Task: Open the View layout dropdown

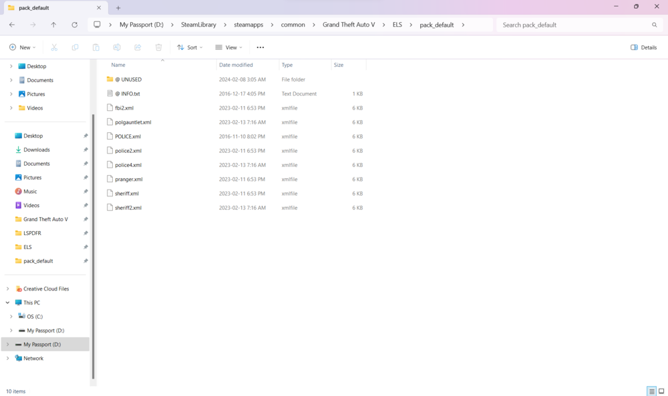Action: point(228,47)
